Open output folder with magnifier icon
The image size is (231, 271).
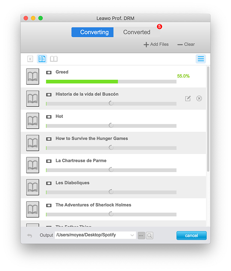tap(149, 236)
